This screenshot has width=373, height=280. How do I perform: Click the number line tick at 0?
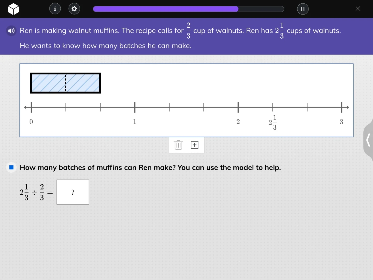[31, 107]
